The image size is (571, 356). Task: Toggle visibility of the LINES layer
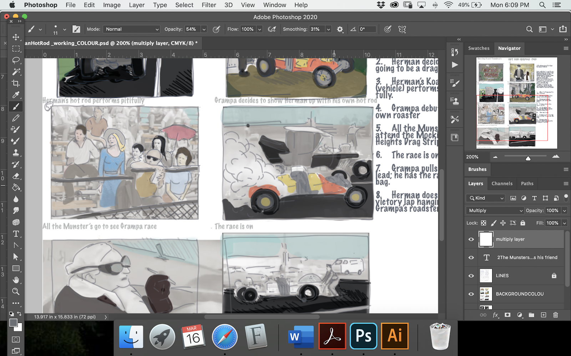tap(471, 276)
